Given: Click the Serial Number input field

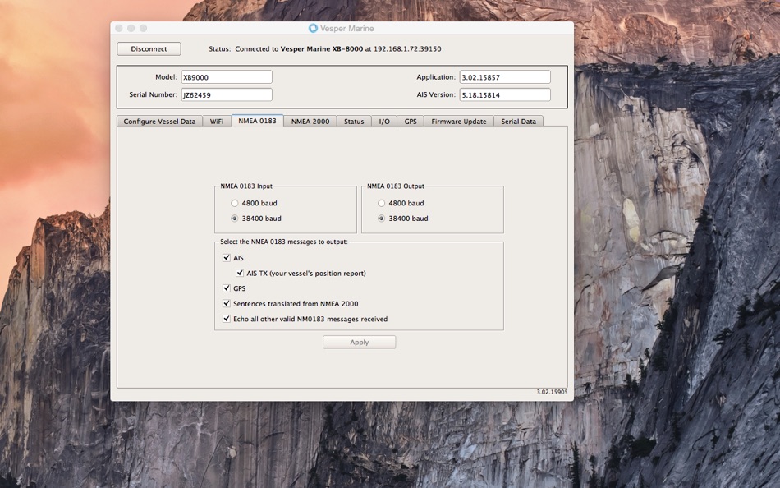Looking at the screenshot, I should [227, 94].
